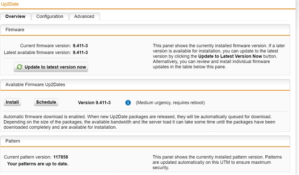Select the current firmware version value
This screenshot has height=175, width=299.
(x=80, y=46)
